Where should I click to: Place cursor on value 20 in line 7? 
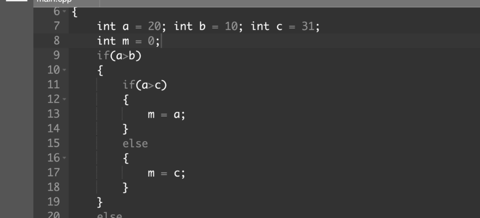[x=154, y=27]
